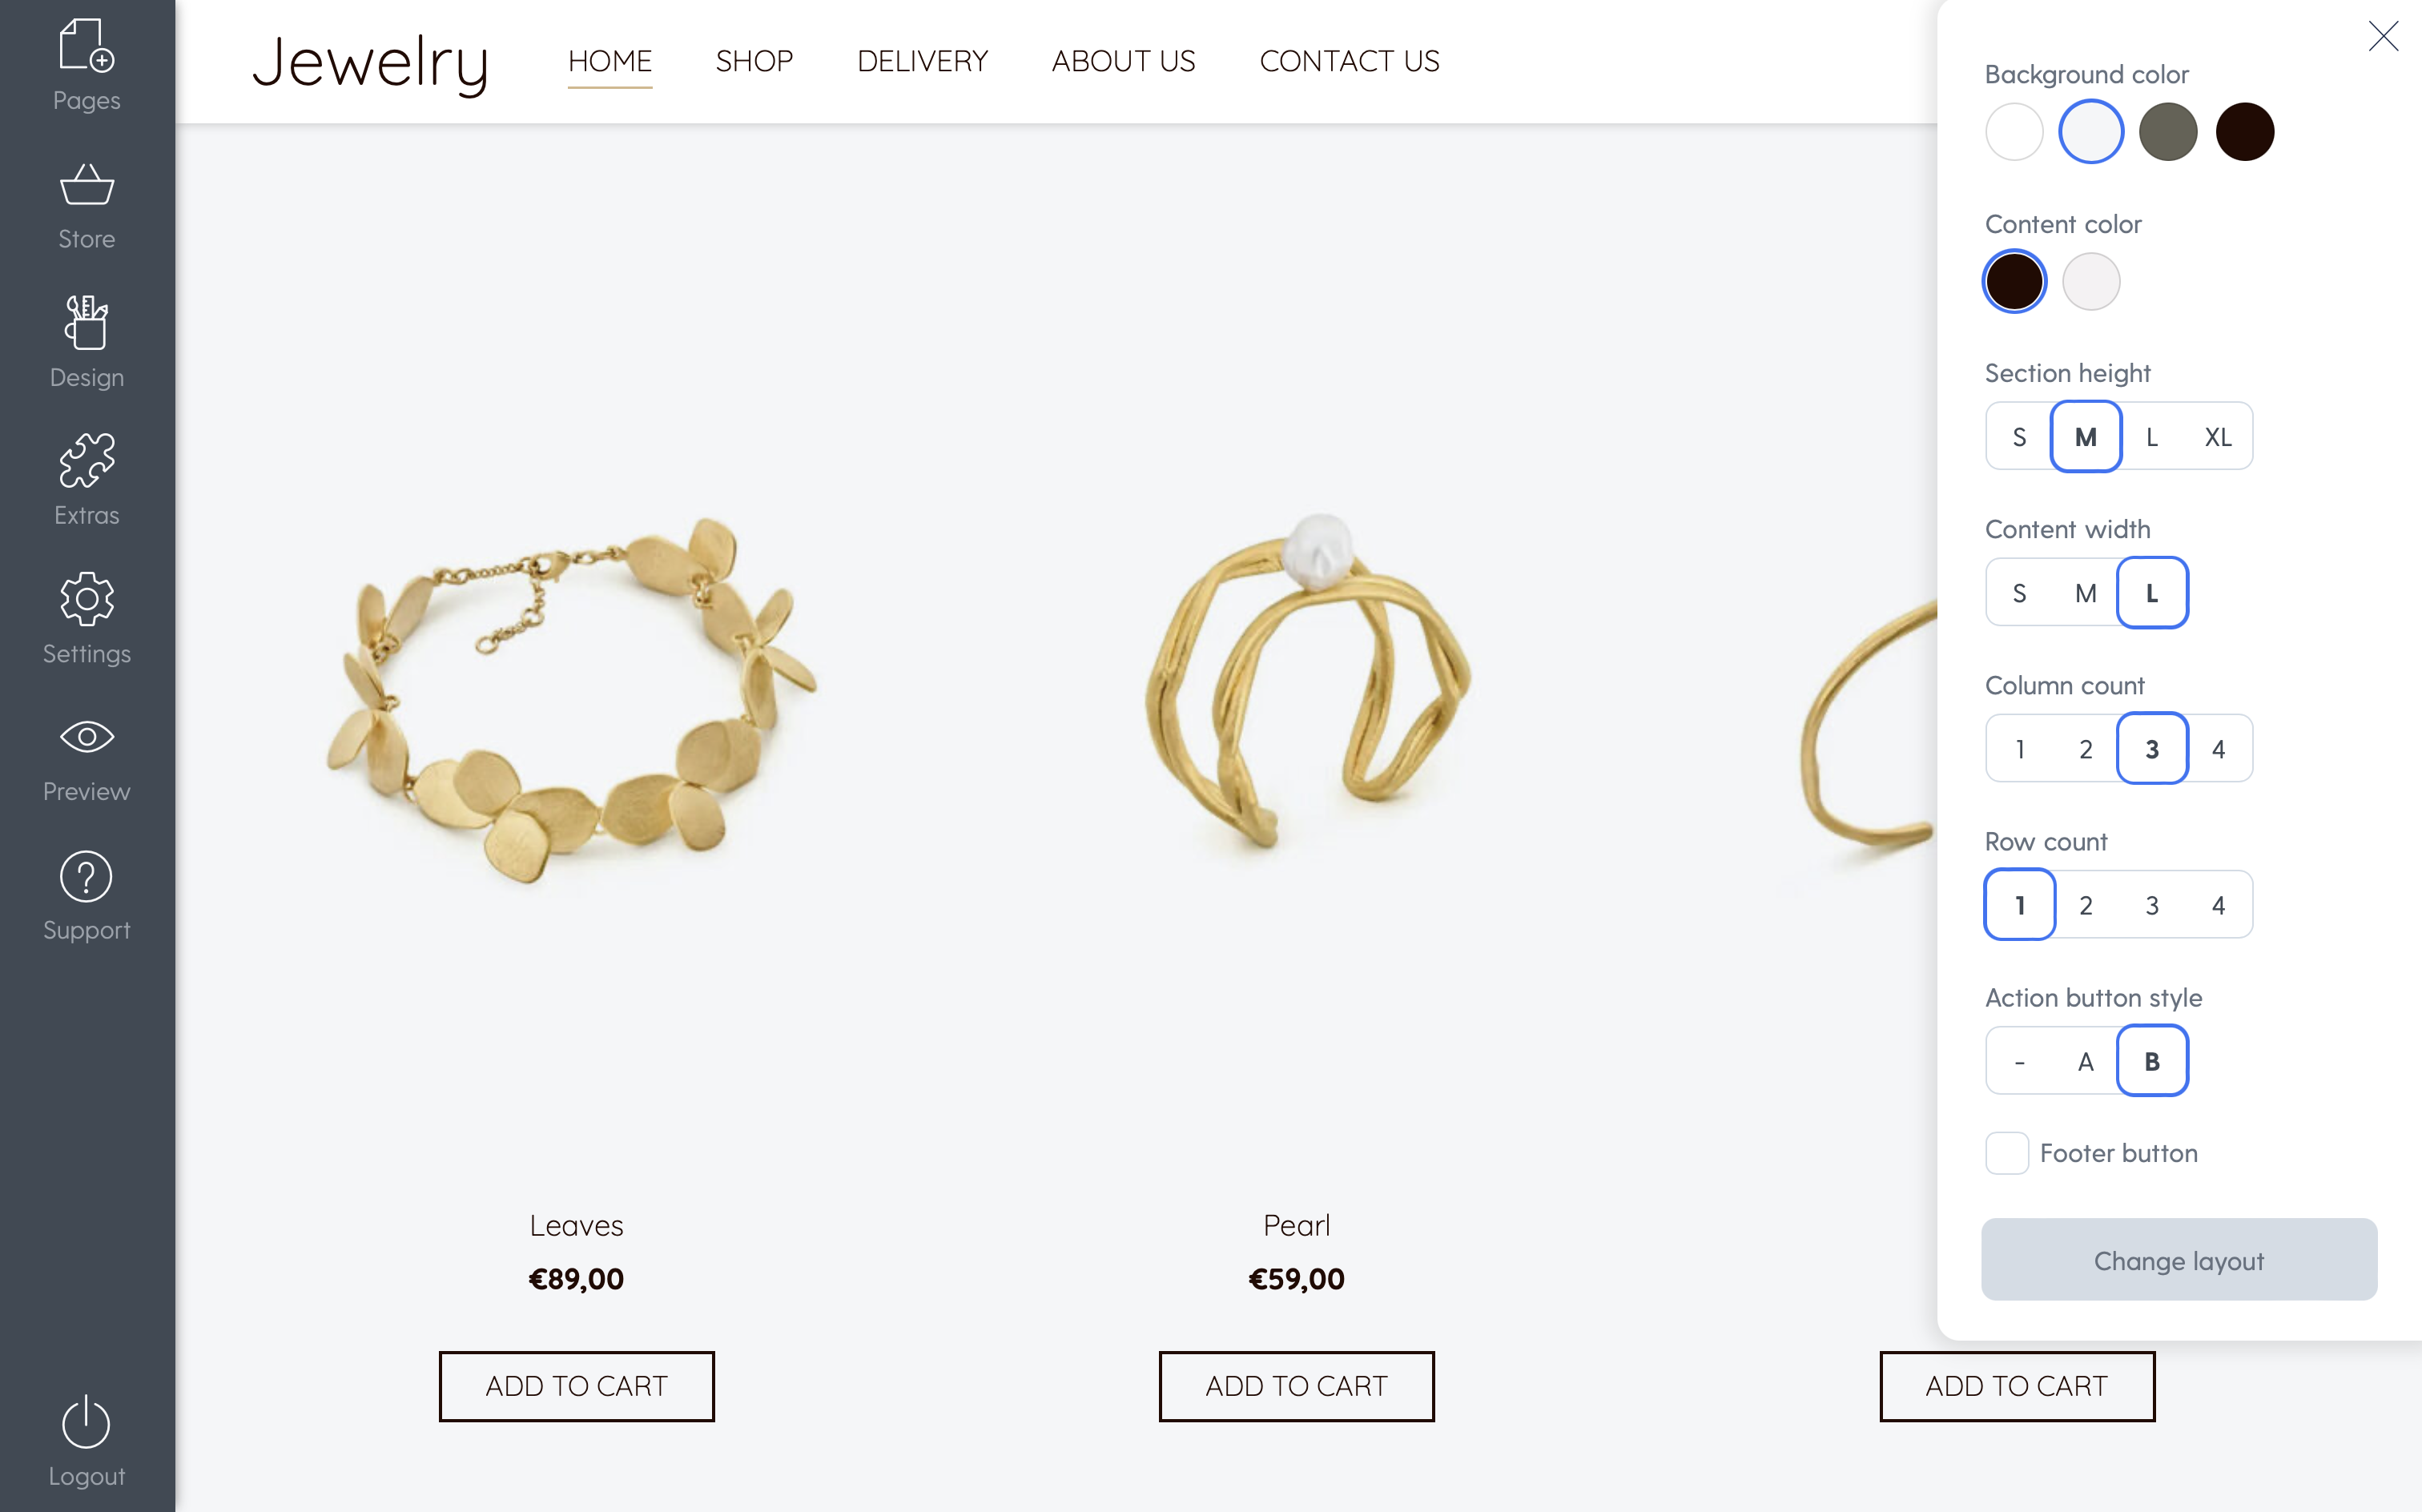Open the Extras puzzle icon
The width and height of the screenshot is (2422, 1512).
coord(86,460)
